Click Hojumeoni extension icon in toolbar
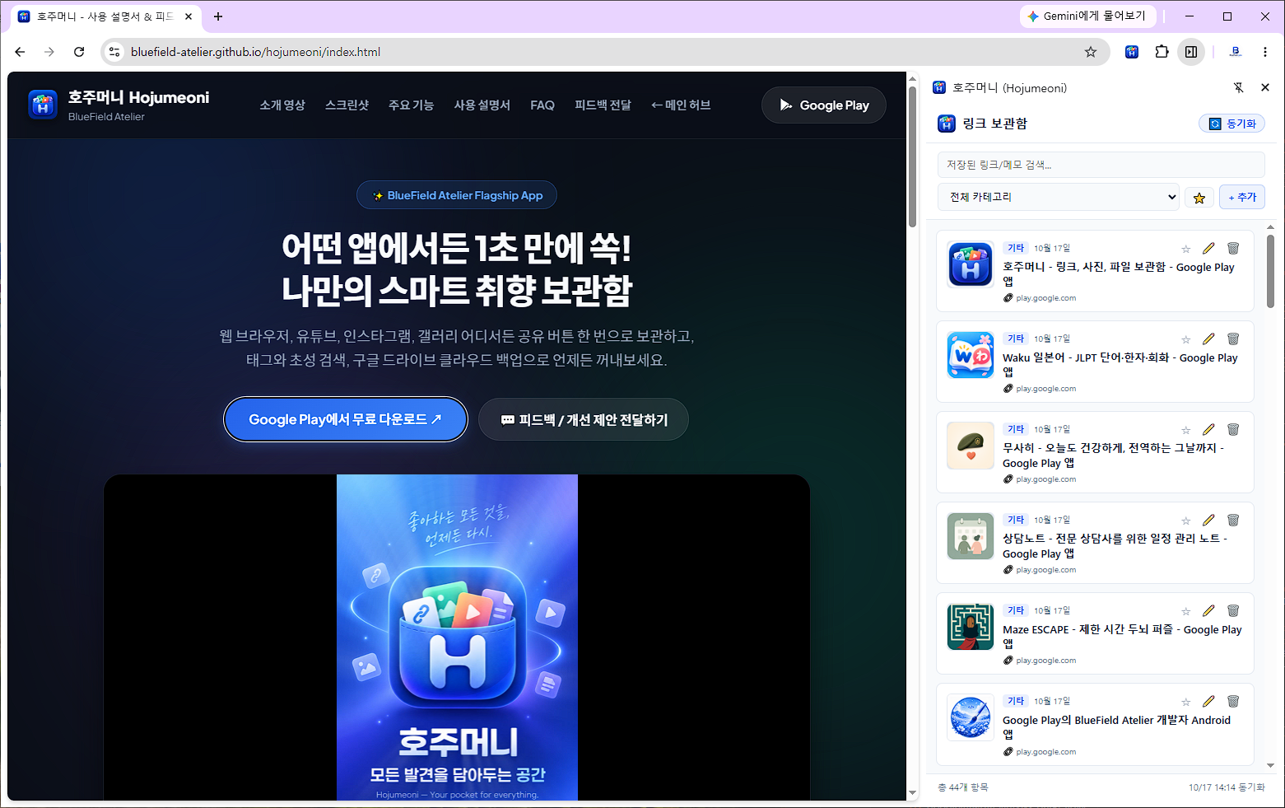1285x808 pixels. [1132, 52]
